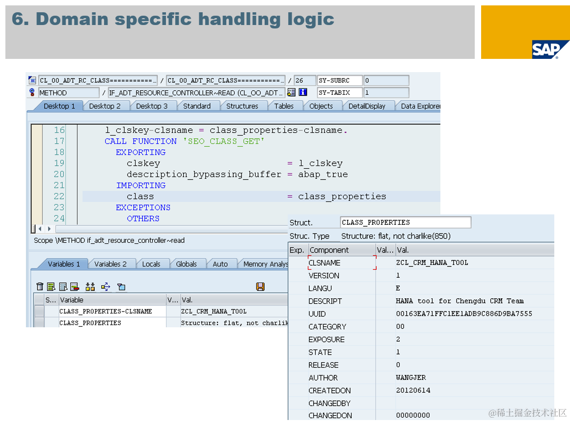Screen dimensions: 570x421
Task: Open the DetailDisplay tab
Action: [x=367, y=106]
